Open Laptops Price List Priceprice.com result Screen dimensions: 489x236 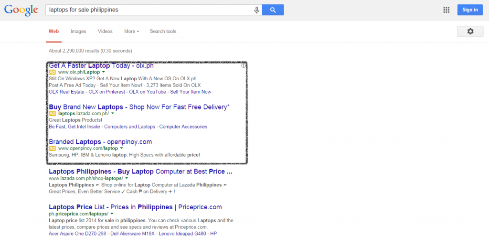[135, 207]
